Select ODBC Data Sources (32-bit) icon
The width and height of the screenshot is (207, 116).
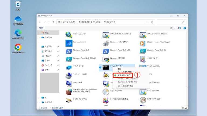(x=106, y=35)
